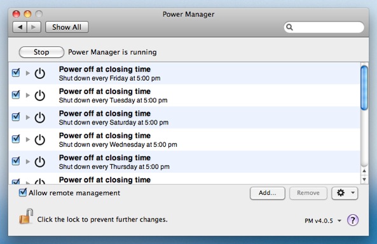Expand the Thursday event disclosure triangle
The width and height of the screenshot is (377, 244).
click(28, 161)
